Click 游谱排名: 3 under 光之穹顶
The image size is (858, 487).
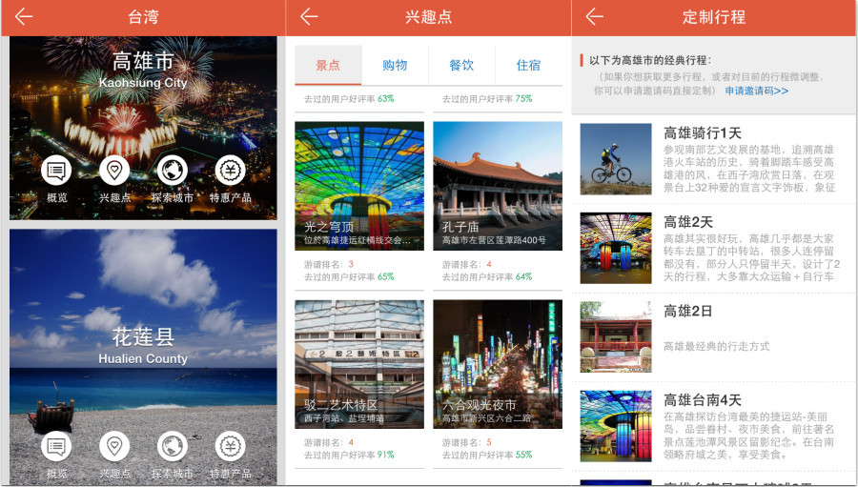329,264
